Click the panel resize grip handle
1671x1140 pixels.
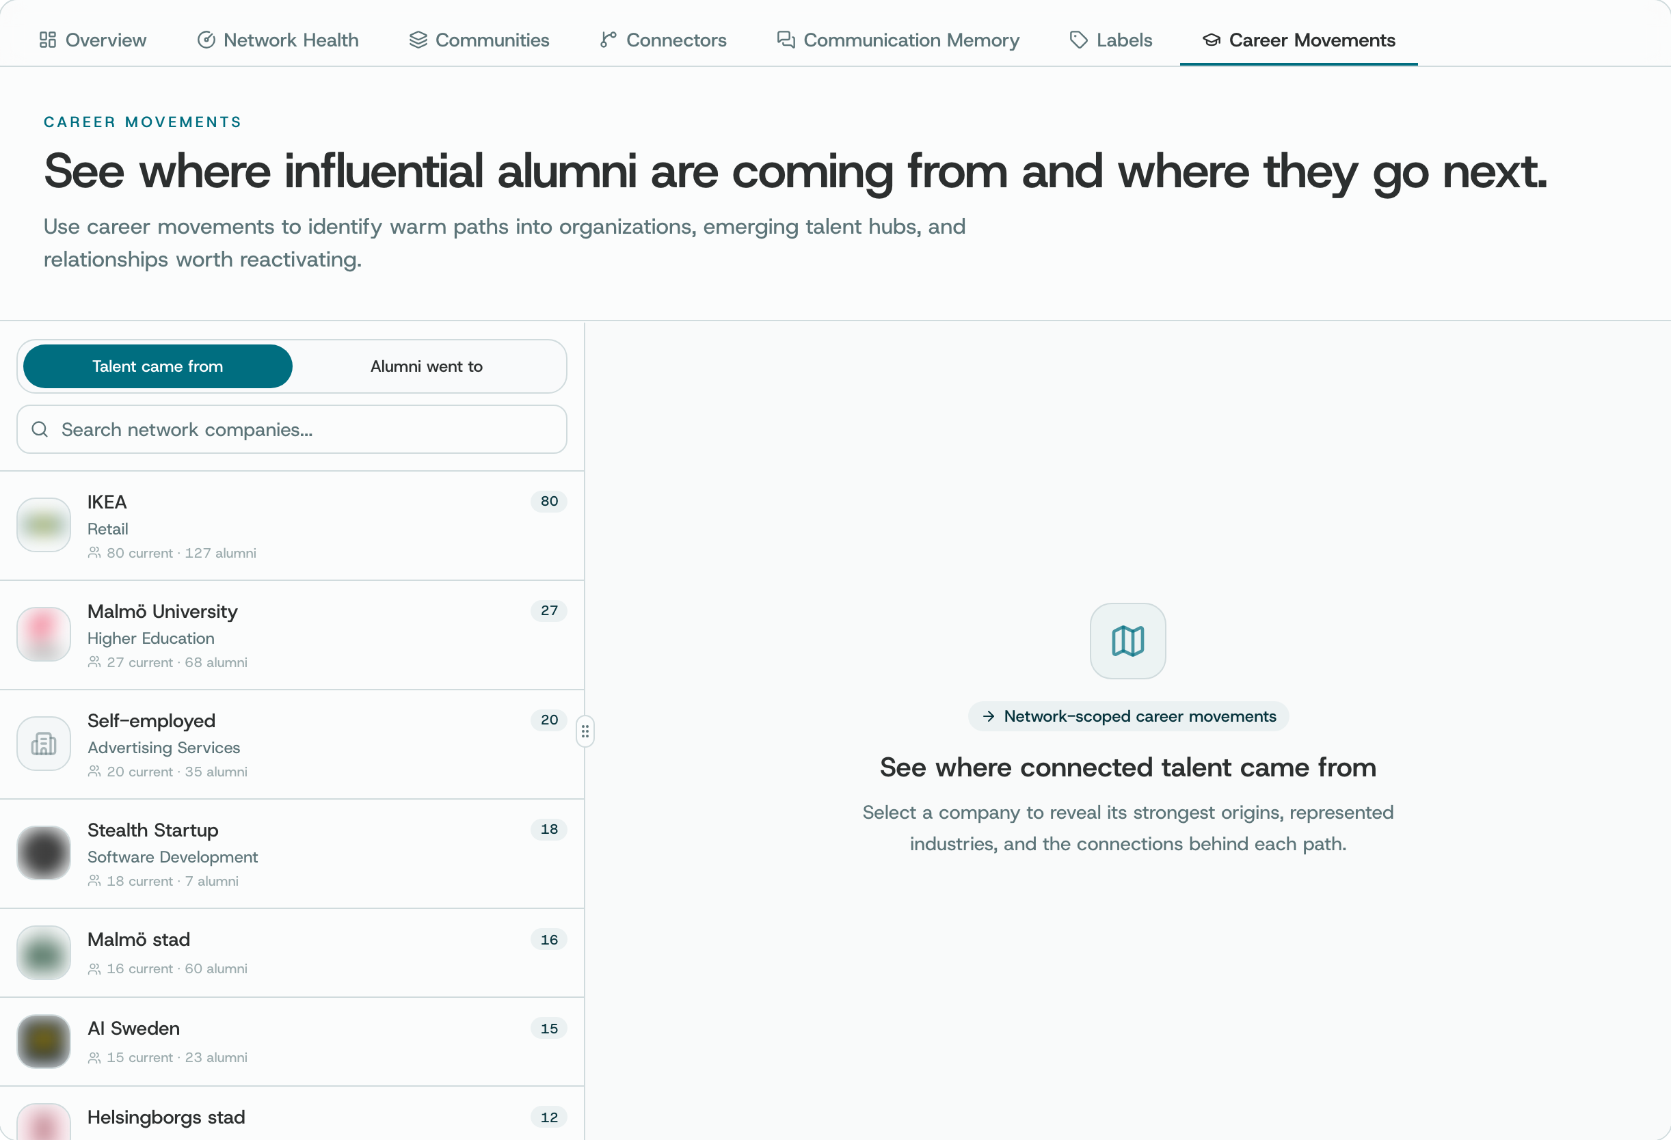point(585,732)
